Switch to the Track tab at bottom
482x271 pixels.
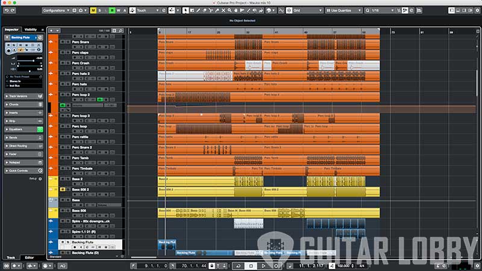click(11, 258)
